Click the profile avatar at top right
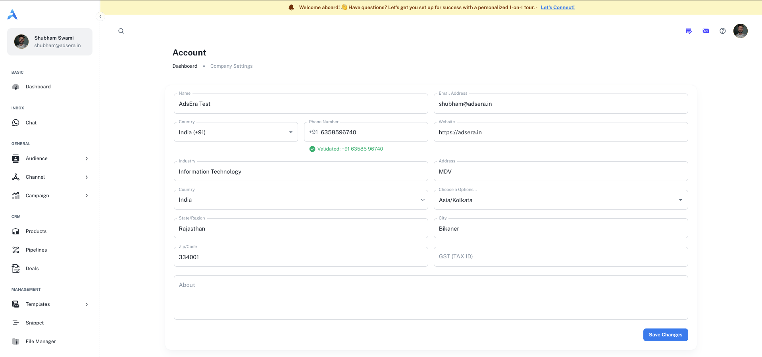Viewport: 762px width, 357px height. click(740, 31)
